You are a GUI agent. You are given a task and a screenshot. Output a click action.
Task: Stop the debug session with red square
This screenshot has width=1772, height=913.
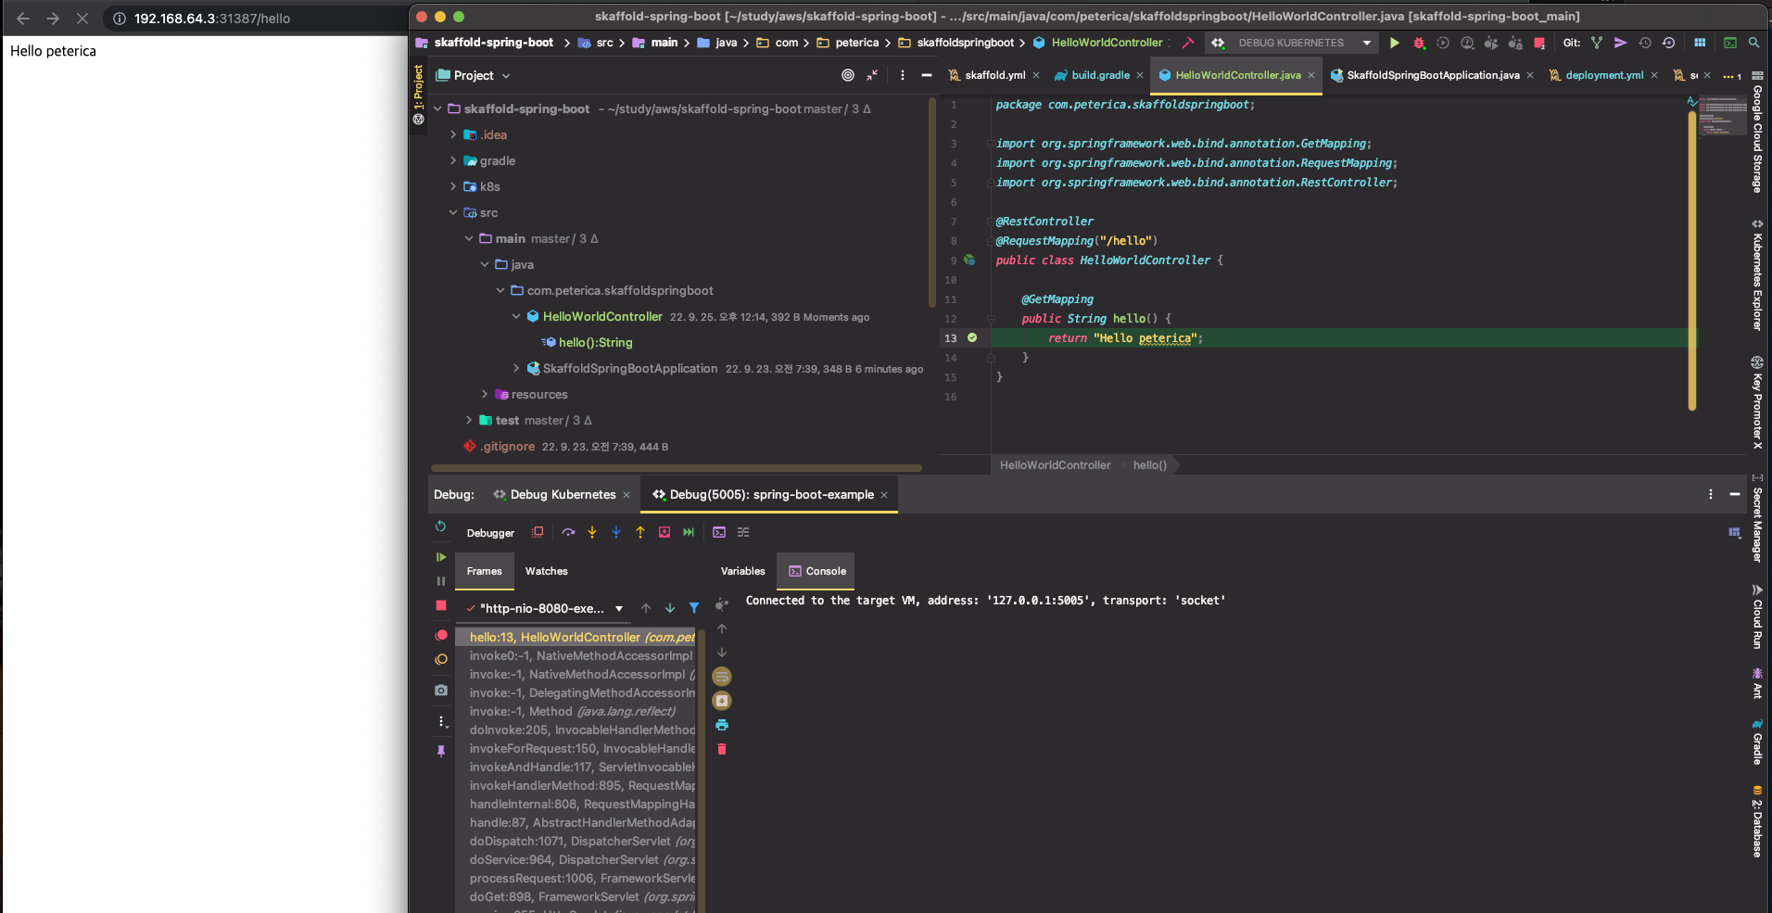441,605
